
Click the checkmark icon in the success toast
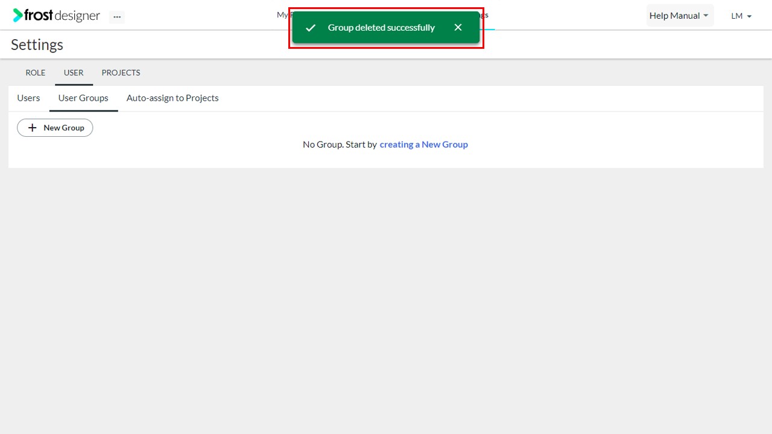[x=311, y=28]
